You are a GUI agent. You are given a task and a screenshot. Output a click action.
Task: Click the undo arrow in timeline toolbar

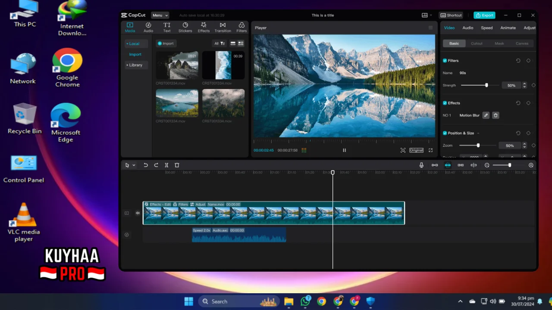pos(146,165)
